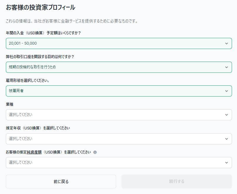Viewport: 237px width, 194px height.
Task: Open the 推定年収（USD換算）dropdown
Action: click(117, 139)
